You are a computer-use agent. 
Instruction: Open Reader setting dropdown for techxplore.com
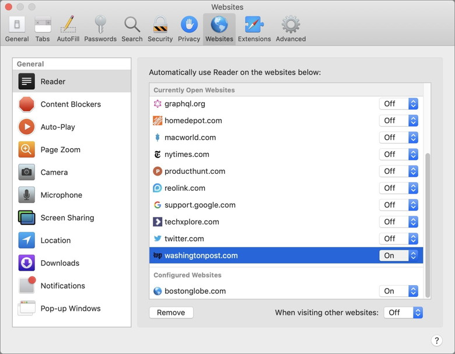coord(398,222)
